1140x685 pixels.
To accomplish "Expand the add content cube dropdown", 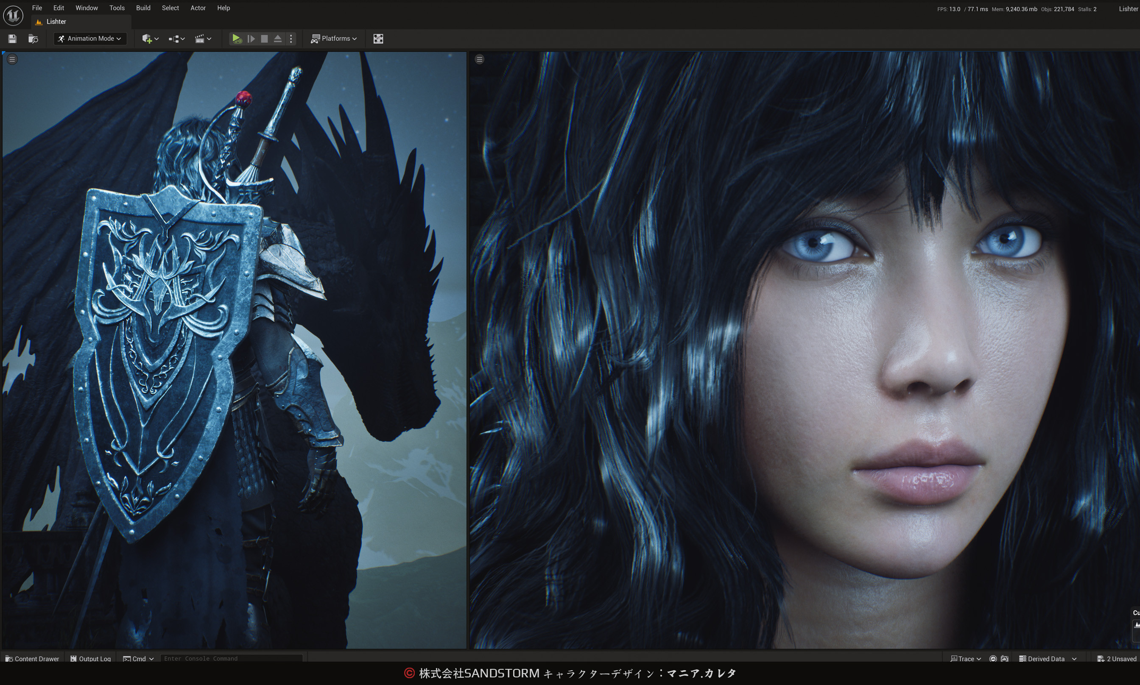I will click(151, 39).
